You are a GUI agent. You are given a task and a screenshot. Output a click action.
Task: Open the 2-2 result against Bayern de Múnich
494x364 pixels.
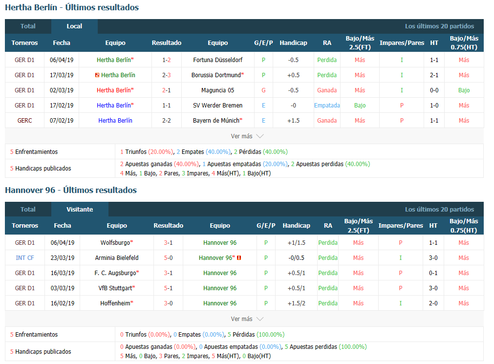[x=167, y=120]
